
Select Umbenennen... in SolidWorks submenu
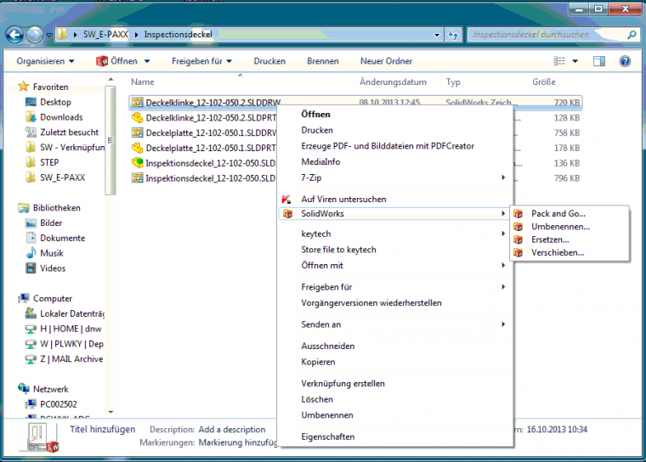(x=560, y=227)
